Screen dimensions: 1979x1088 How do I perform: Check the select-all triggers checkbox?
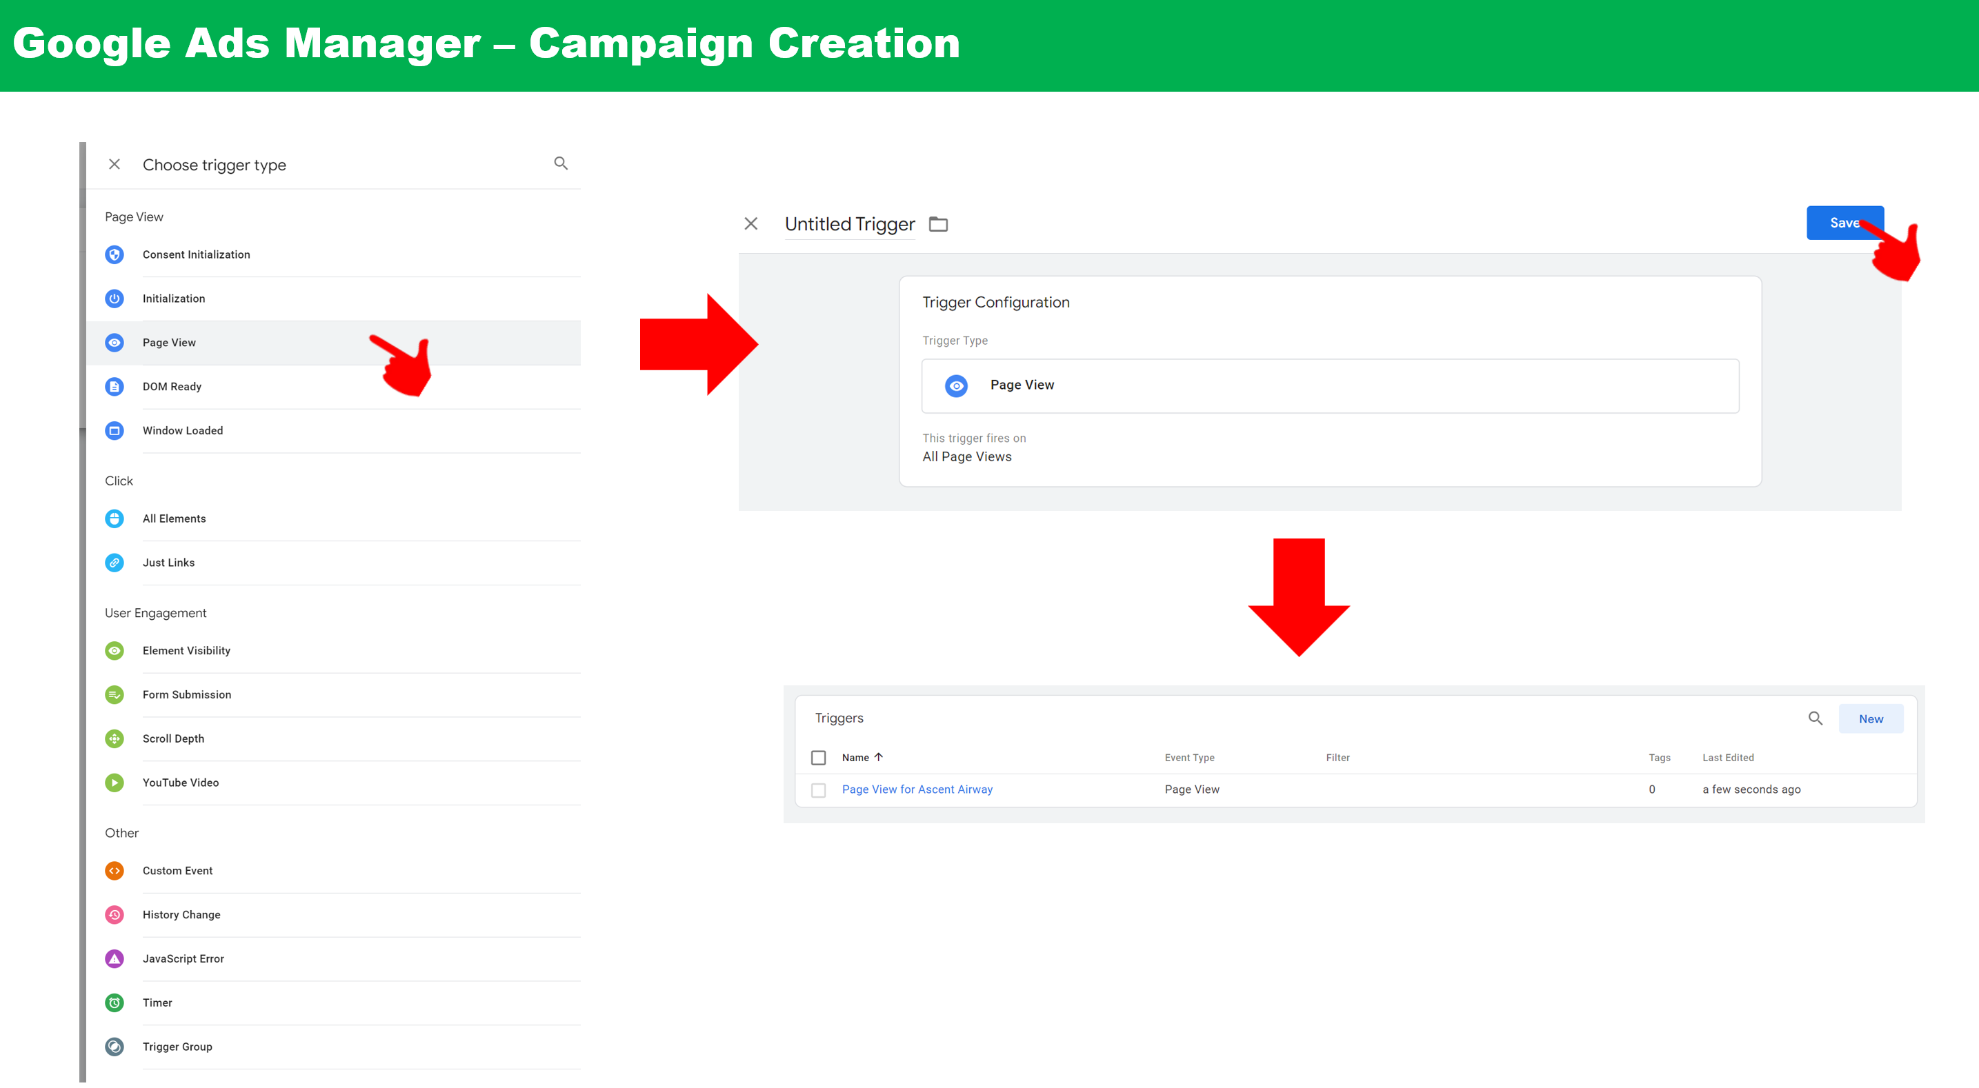(818, 758)
